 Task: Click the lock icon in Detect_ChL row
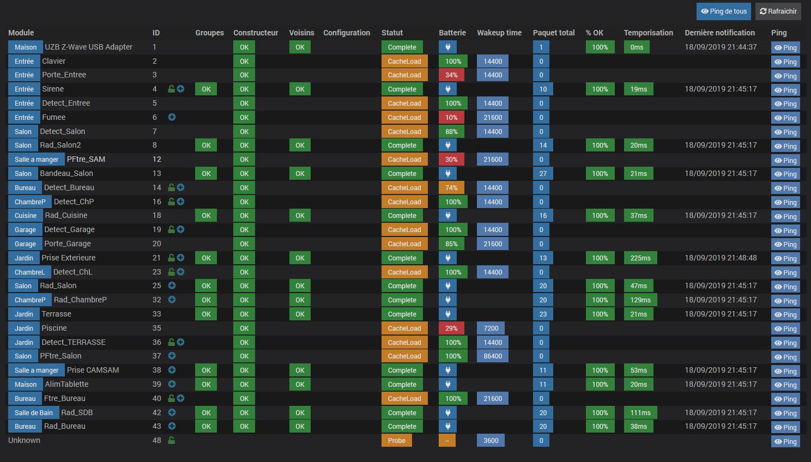click(171, 272)
